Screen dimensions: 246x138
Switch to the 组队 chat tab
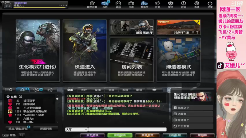pos(111,90)
